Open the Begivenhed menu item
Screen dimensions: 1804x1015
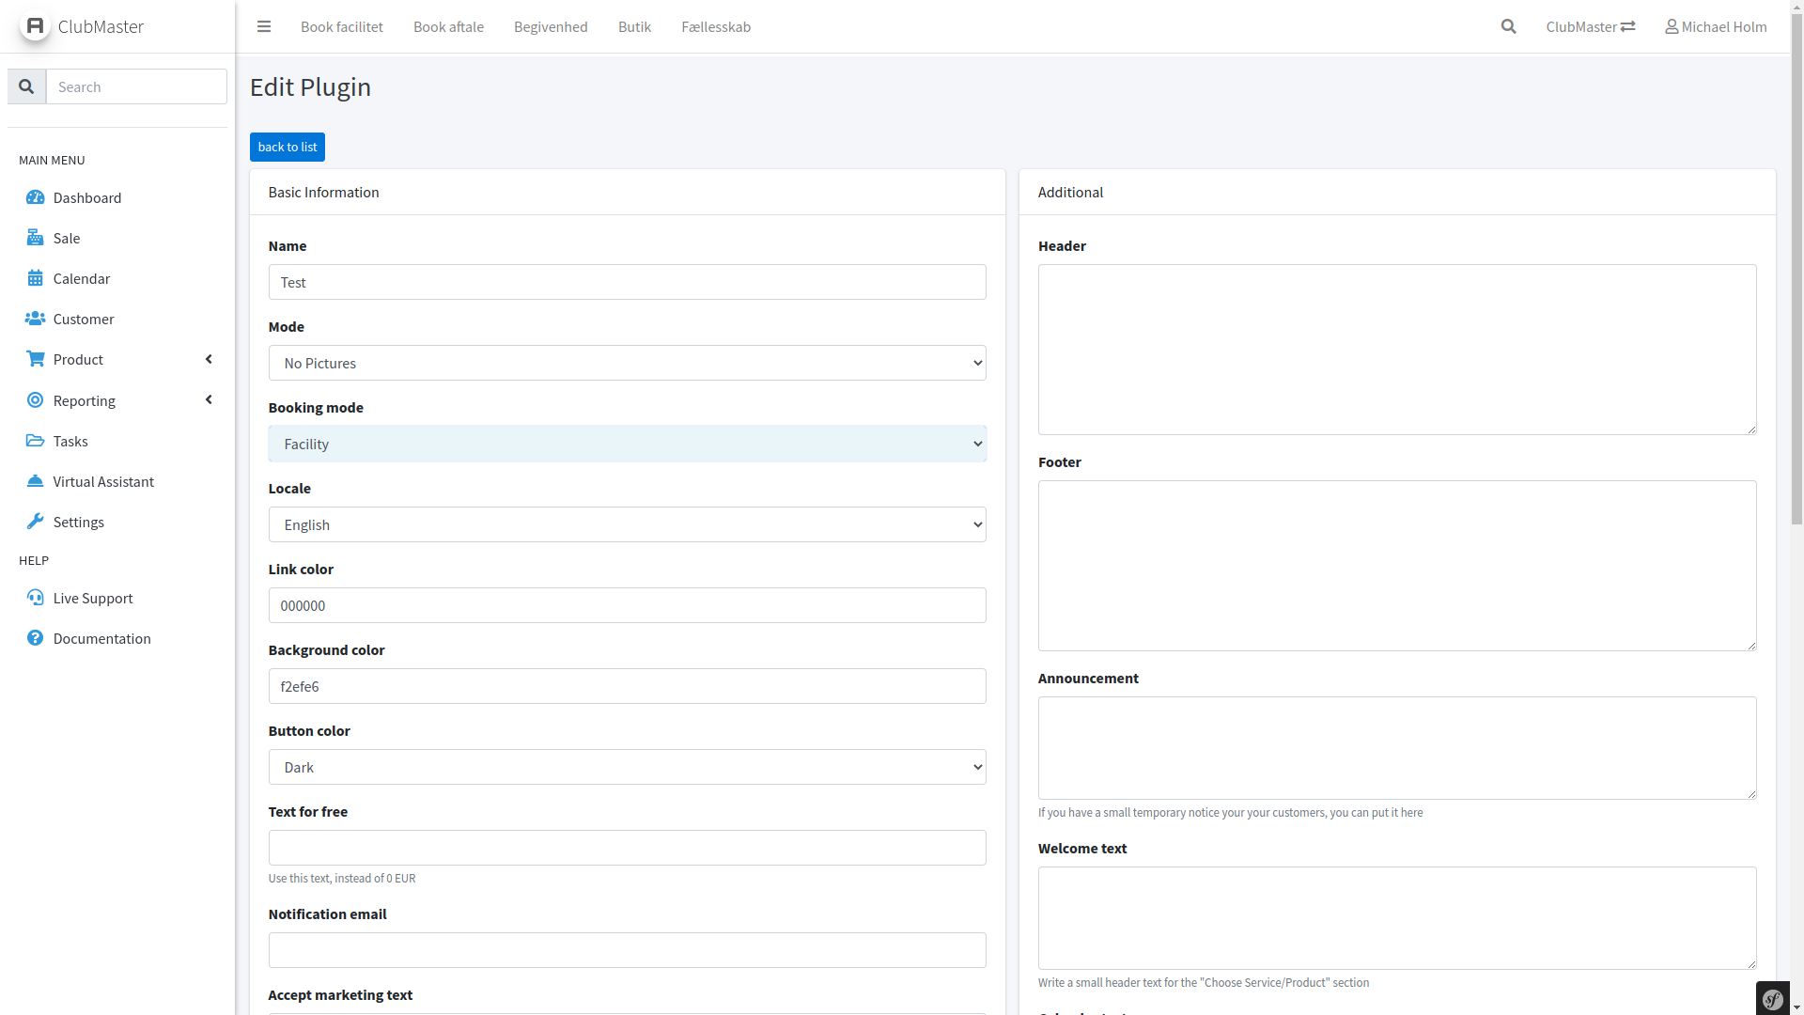[x=551, y=26]
